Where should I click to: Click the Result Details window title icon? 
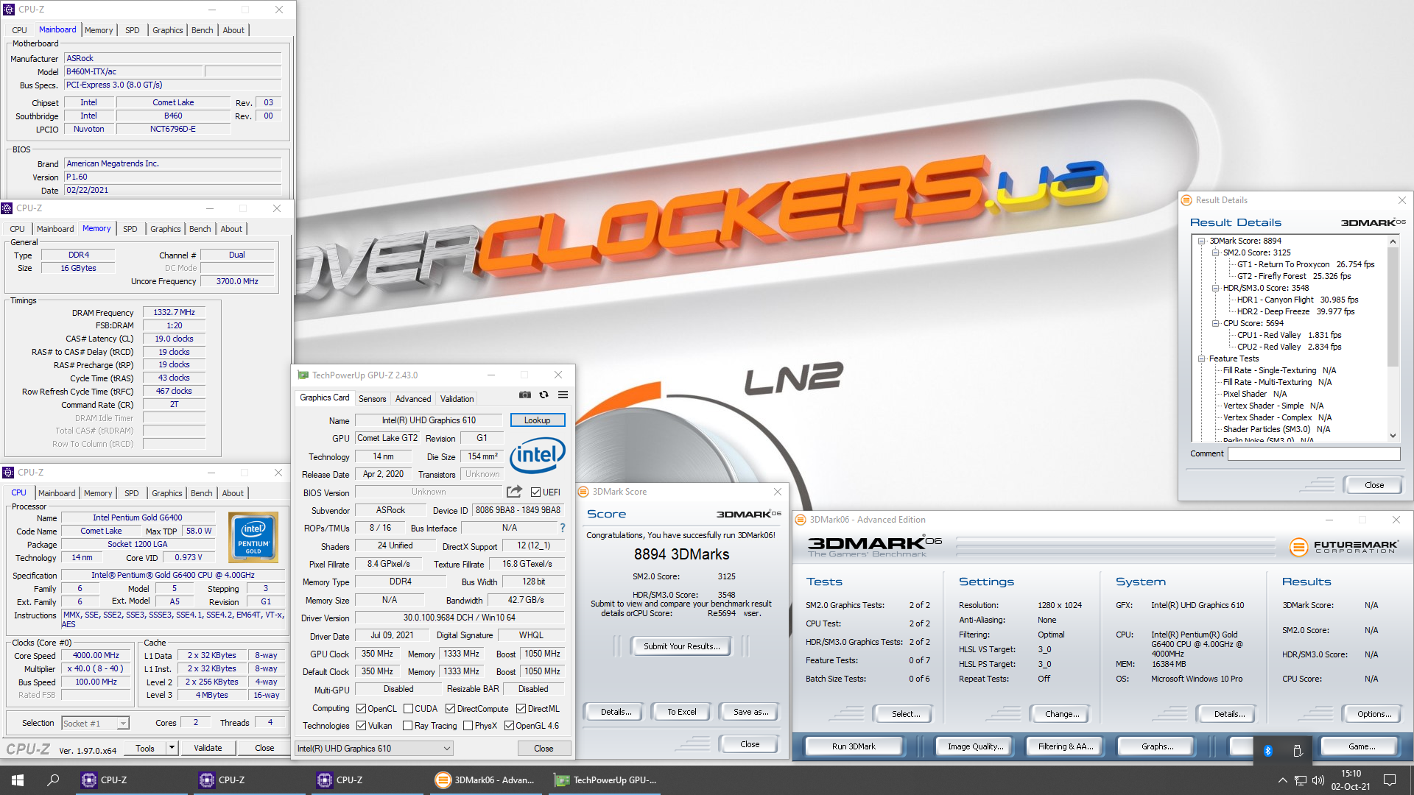(x=1186, y=200)
